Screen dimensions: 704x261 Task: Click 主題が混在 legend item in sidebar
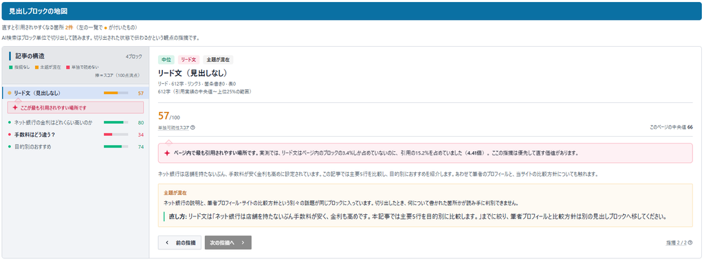coord(49,67)
